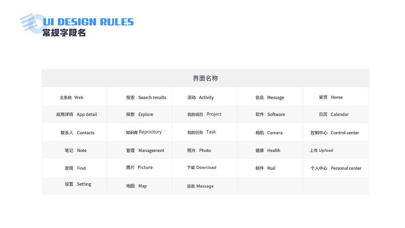
Task: Click the 设置 Setting cell
Action: (78, 184)
